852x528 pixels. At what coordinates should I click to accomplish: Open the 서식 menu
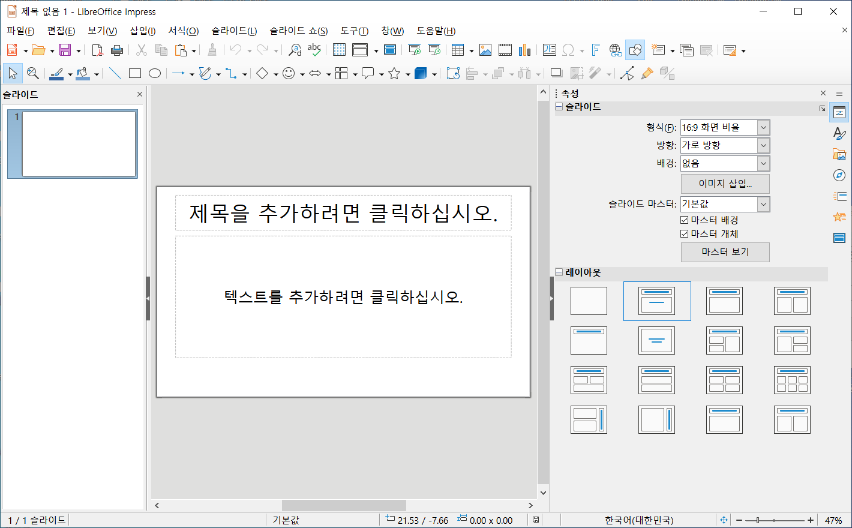point(183,31)
